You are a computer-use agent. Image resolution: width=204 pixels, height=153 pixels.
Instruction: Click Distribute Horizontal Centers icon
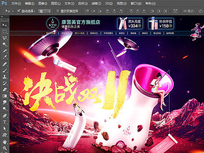click(x=158, y=11)
